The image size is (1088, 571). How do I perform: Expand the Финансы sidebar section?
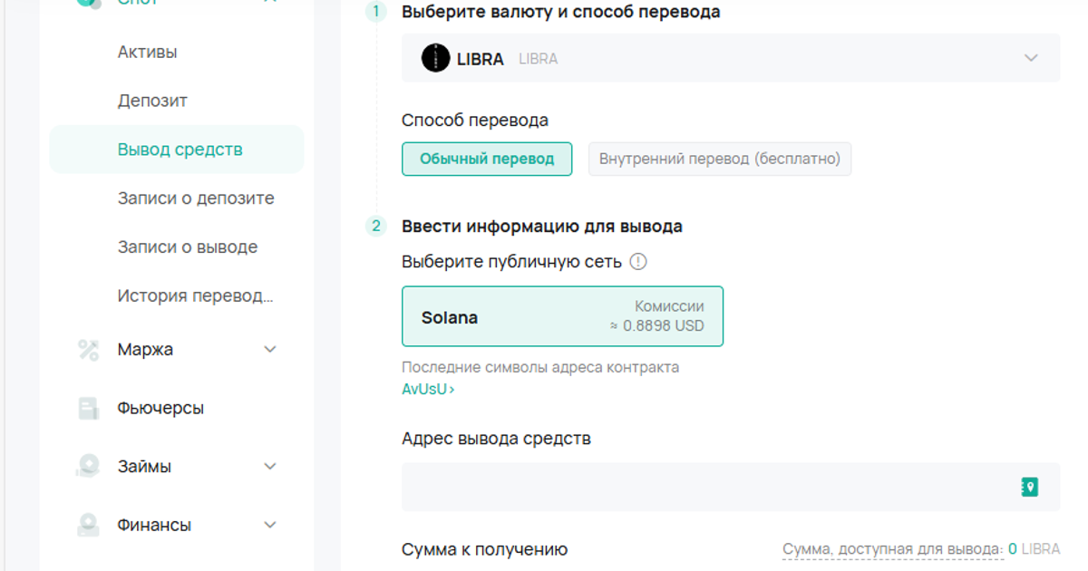pos(269,526)
